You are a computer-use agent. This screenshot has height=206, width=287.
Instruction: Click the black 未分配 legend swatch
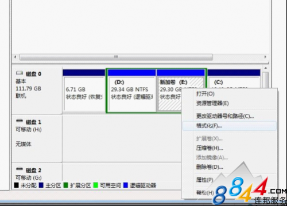click(17, 185)
